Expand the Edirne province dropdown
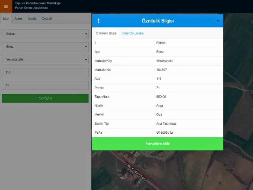Image resolution: width=253 pixels, height=190 pixels. (x=45, y=34)
